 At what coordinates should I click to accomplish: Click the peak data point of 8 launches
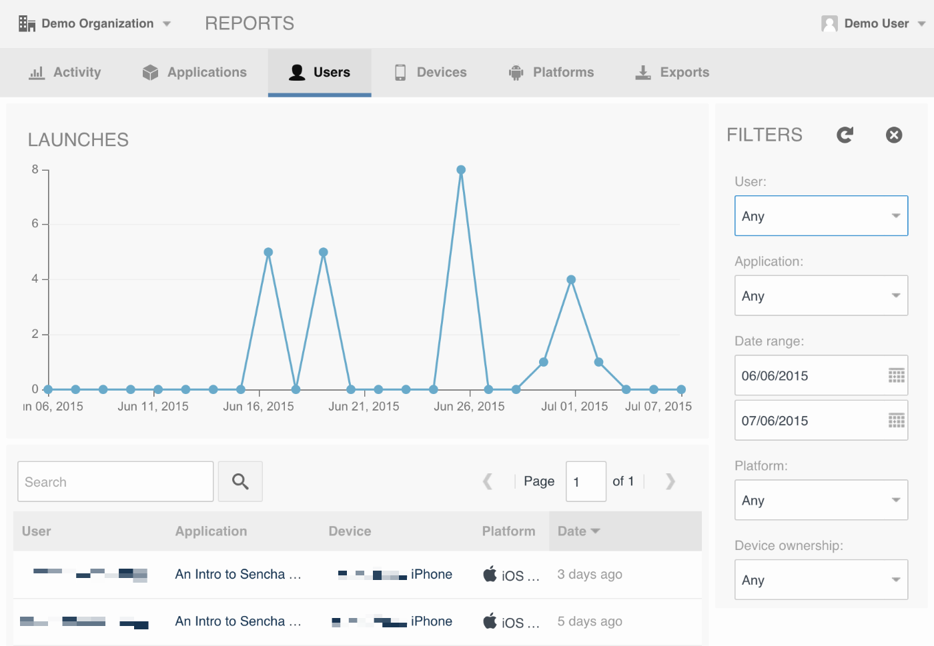point(461,170)
